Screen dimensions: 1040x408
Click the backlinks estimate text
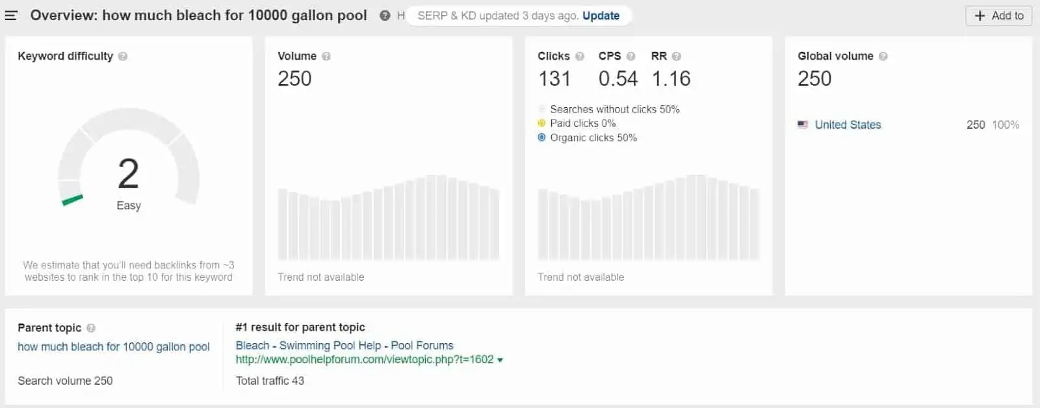(x=129, y=271)
